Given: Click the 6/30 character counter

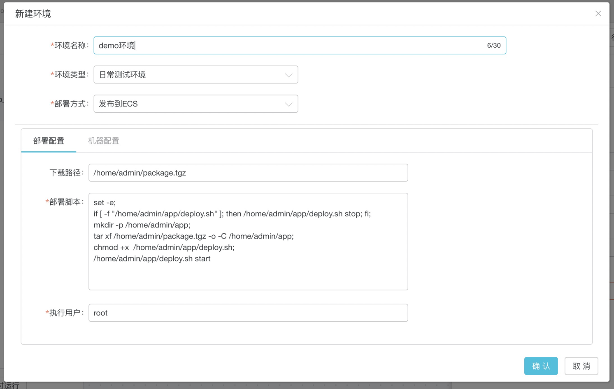Looking at the screenshot, I should 494,45.
